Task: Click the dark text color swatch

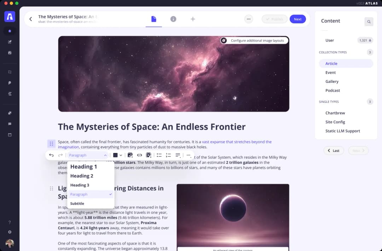Action: click(x=115, y=155)
